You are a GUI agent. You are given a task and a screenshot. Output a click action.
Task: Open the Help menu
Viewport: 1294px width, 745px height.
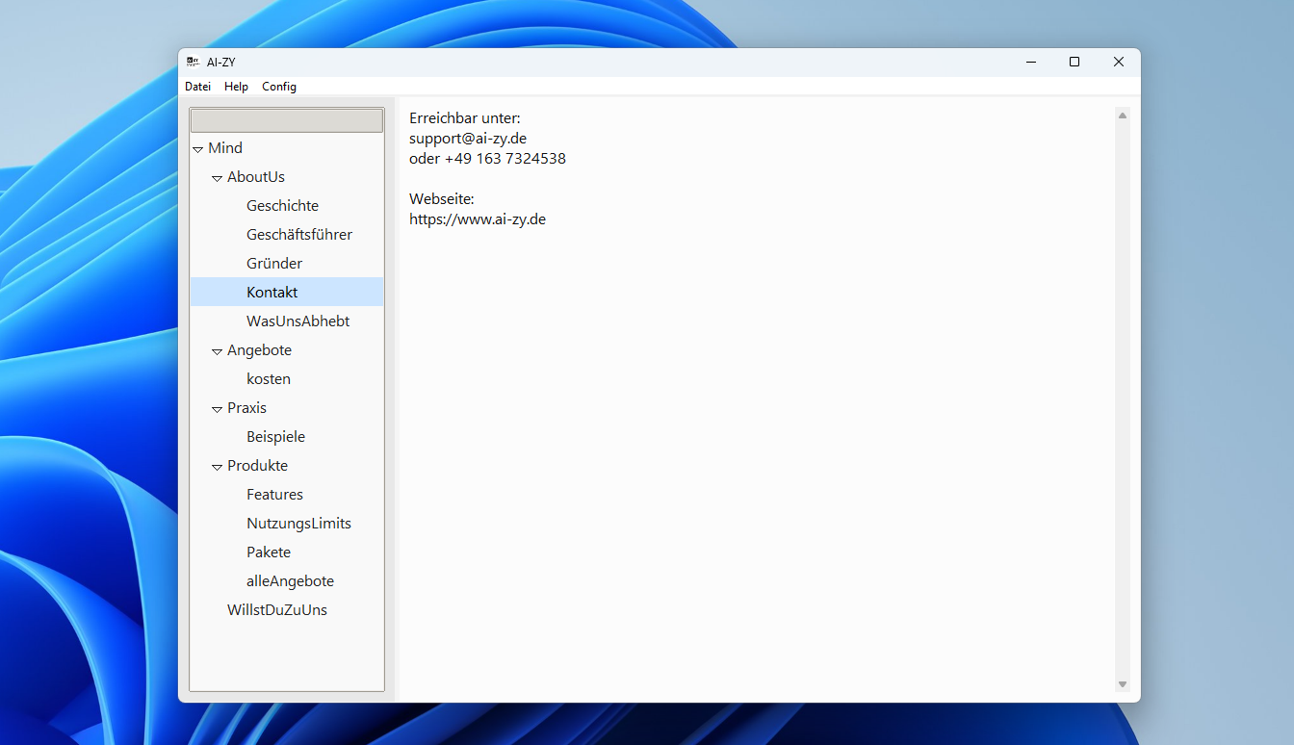[236, 87]
